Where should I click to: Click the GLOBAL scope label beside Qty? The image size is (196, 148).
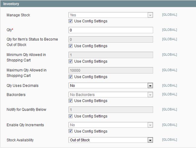[169, 30]
